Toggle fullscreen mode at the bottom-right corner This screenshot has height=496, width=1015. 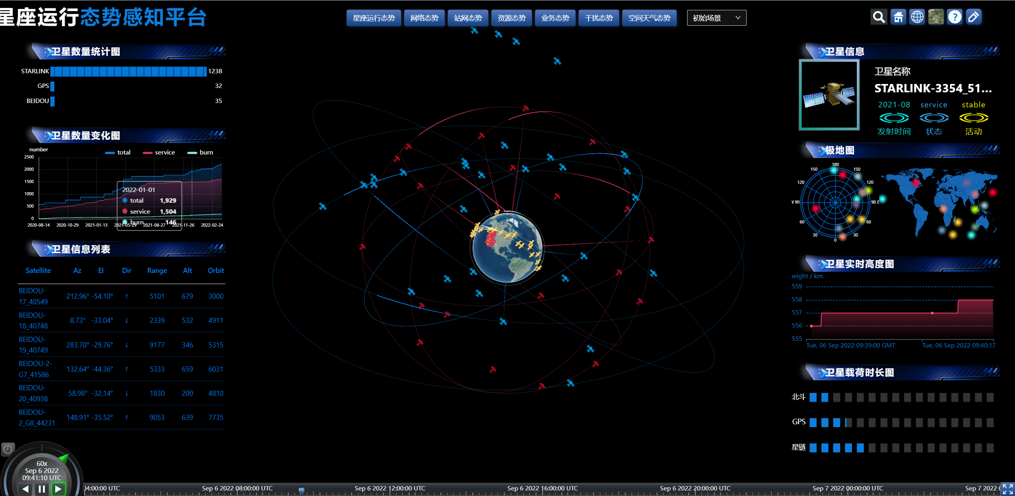pos(1007,489)
